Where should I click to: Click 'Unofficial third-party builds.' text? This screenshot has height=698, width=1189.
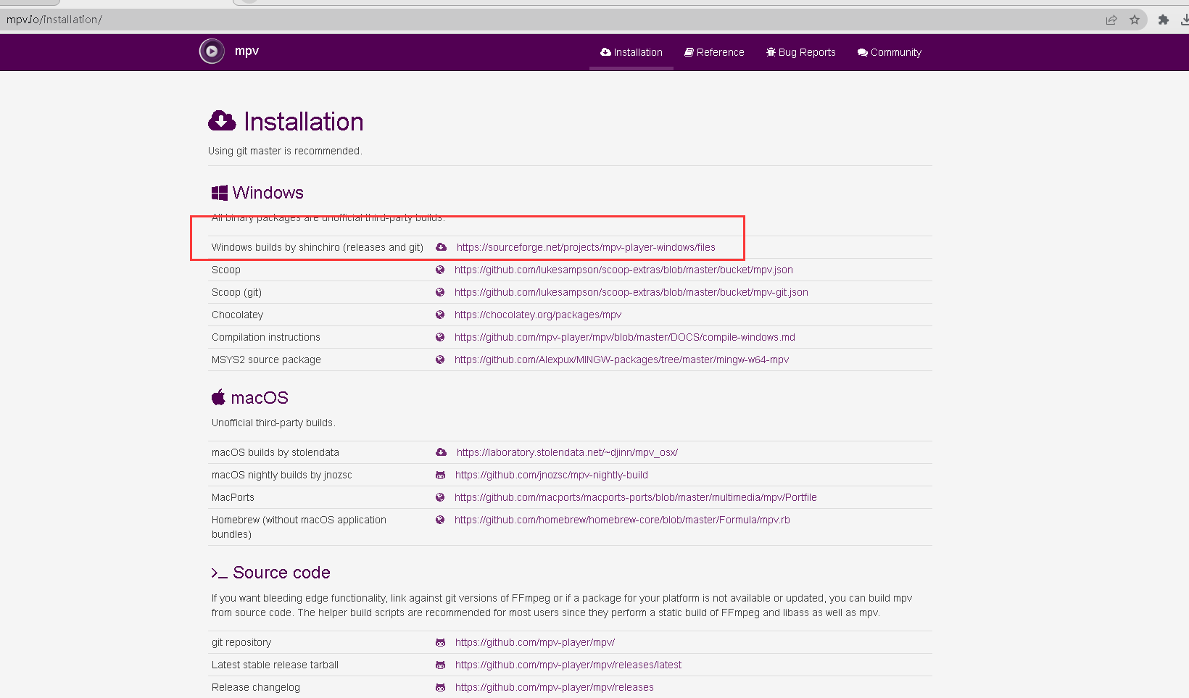point(273,423)
